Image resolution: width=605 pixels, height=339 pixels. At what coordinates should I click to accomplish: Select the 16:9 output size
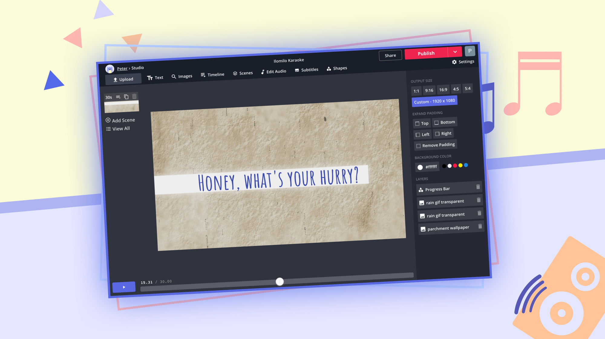coord(443,90)
